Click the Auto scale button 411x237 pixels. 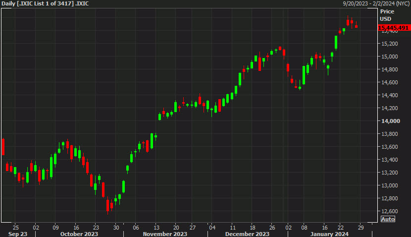[x=388, y=219]
